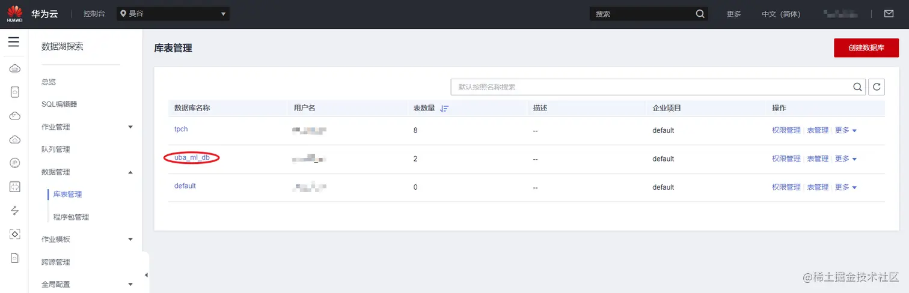
Task: Click 表管理 for default database
Action: tap(818, 187)
